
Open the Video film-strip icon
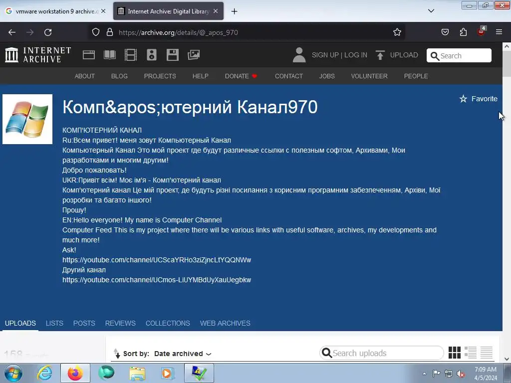(x=131, y=55)
